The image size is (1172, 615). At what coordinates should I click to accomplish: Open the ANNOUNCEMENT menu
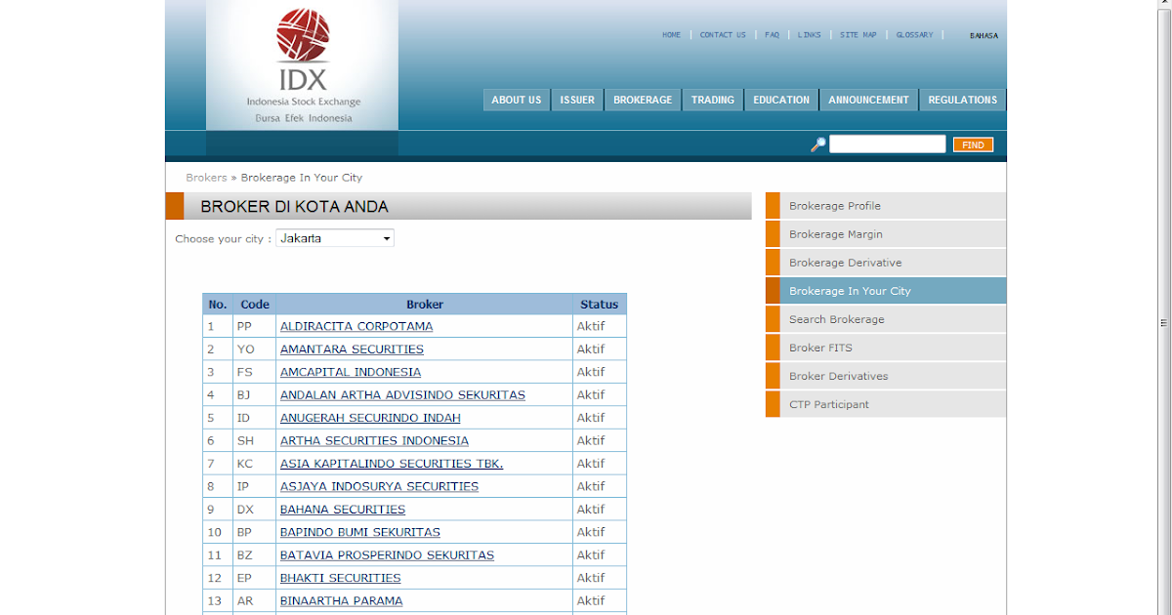(x=869, y=100)
